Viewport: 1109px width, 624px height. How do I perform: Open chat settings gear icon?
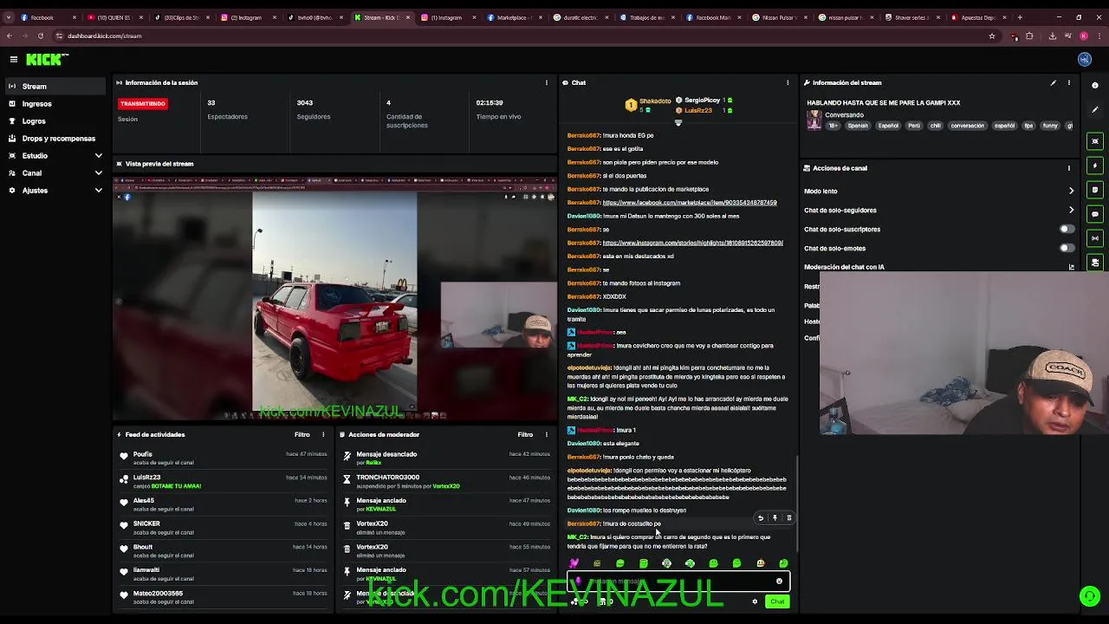[x=755, y=601]
